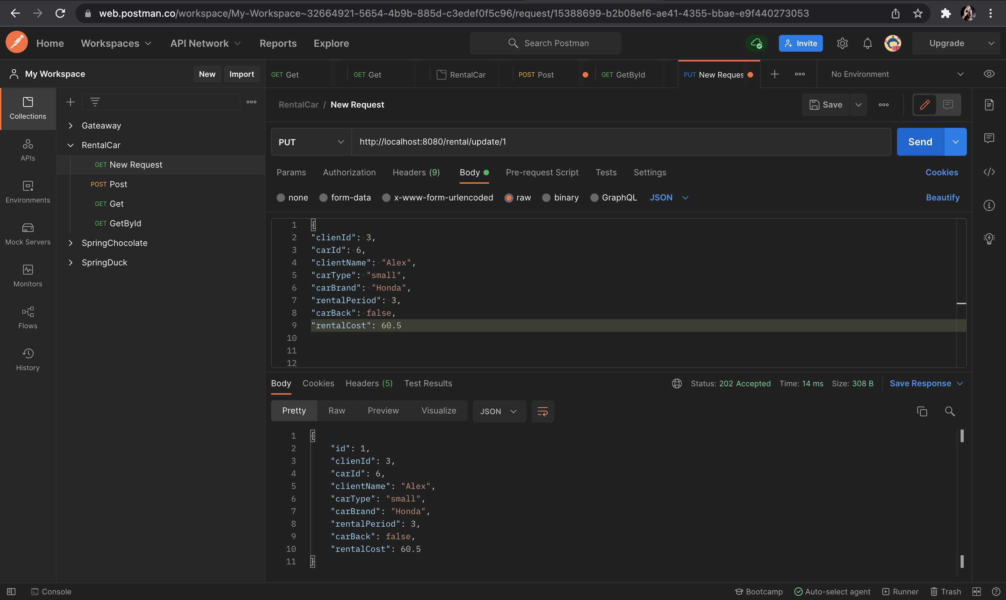Open the Test Results response tab
The width and height of the screenshot is (1006, 600).
[x=428, y=383]
